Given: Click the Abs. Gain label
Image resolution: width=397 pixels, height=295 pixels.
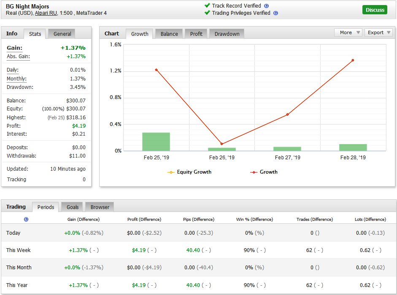Looking at the screenshot, I should (18, 56).
